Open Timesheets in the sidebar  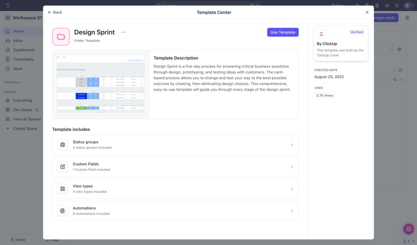click(x=22, y=59)
